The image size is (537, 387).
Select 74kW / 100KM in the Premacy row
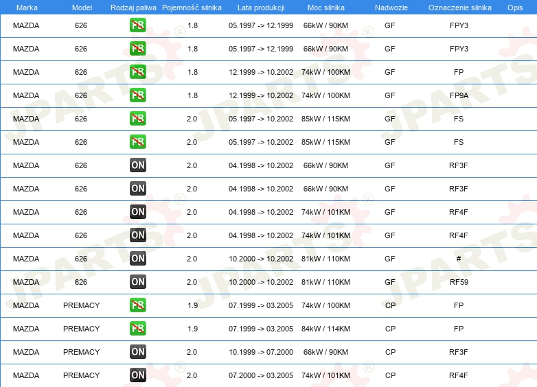[x=325, y=305]
